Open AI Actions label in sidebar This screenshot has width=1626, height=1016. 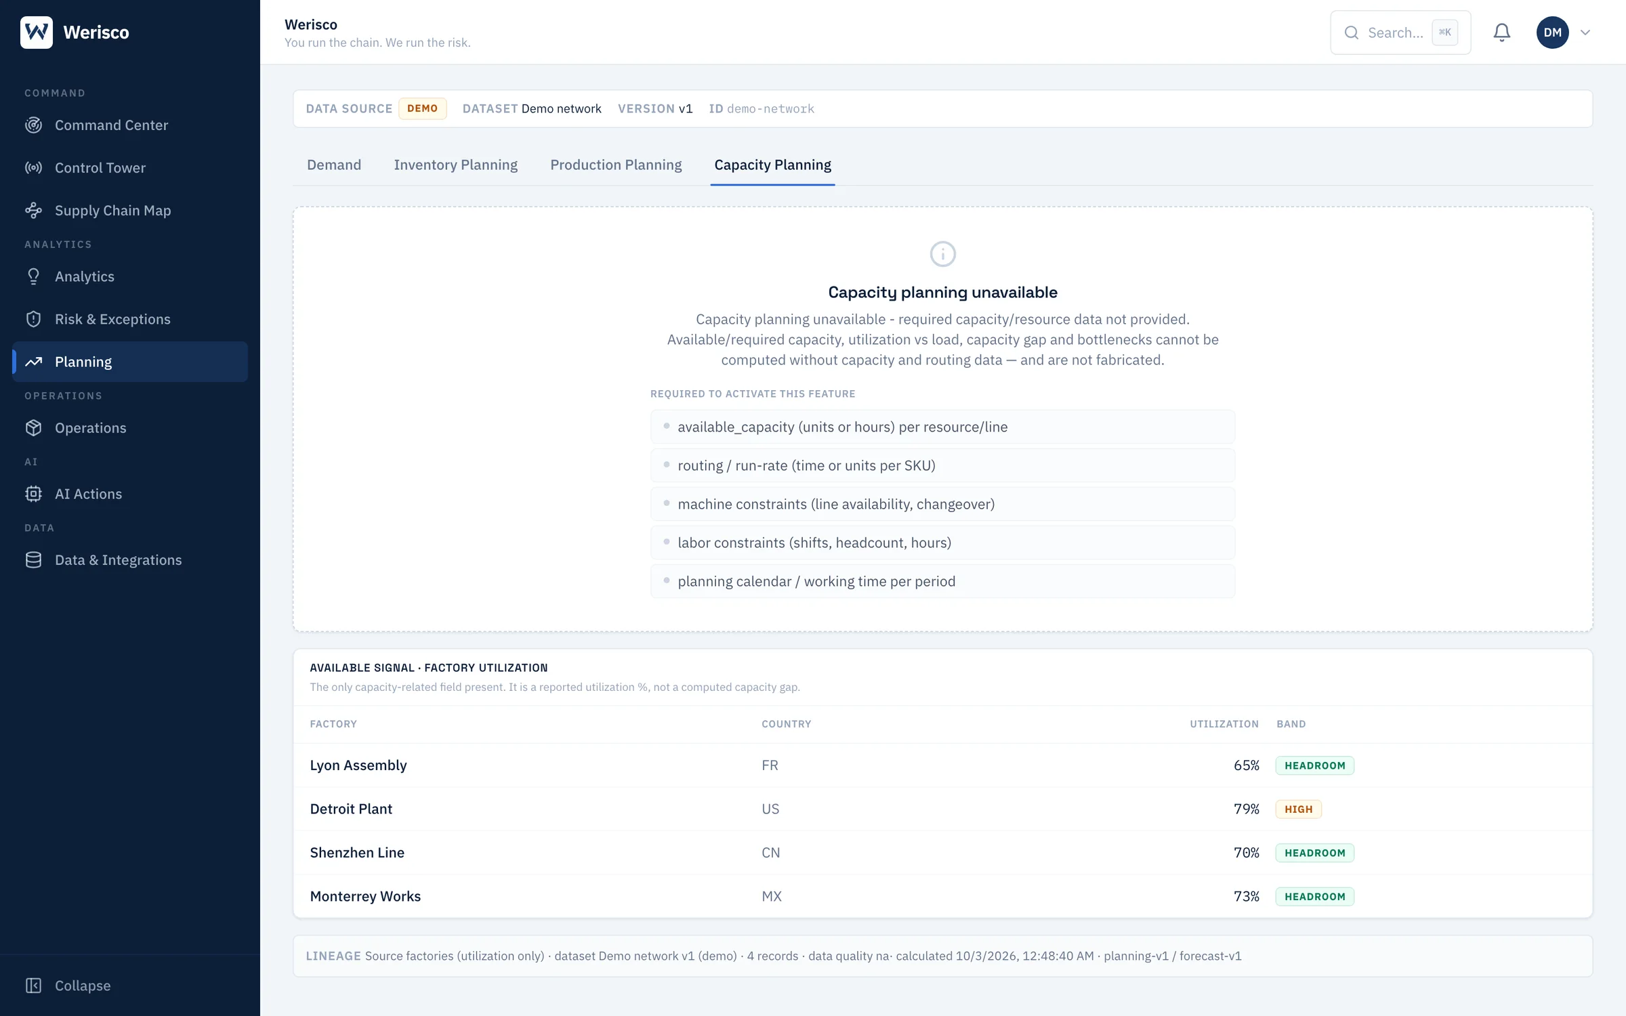click(x=88, y=494)
